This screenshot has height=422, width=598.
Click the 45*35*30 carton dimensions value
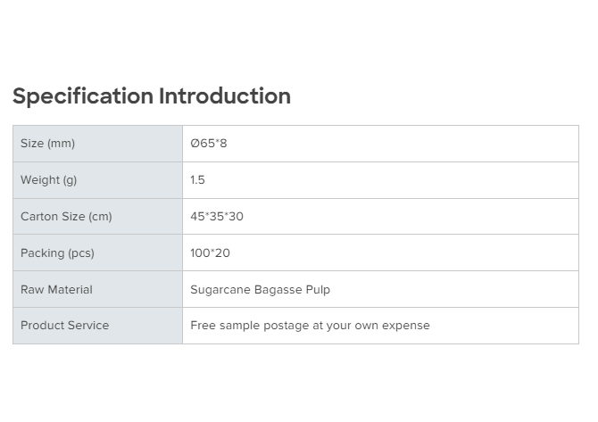[x=217, y=217]
